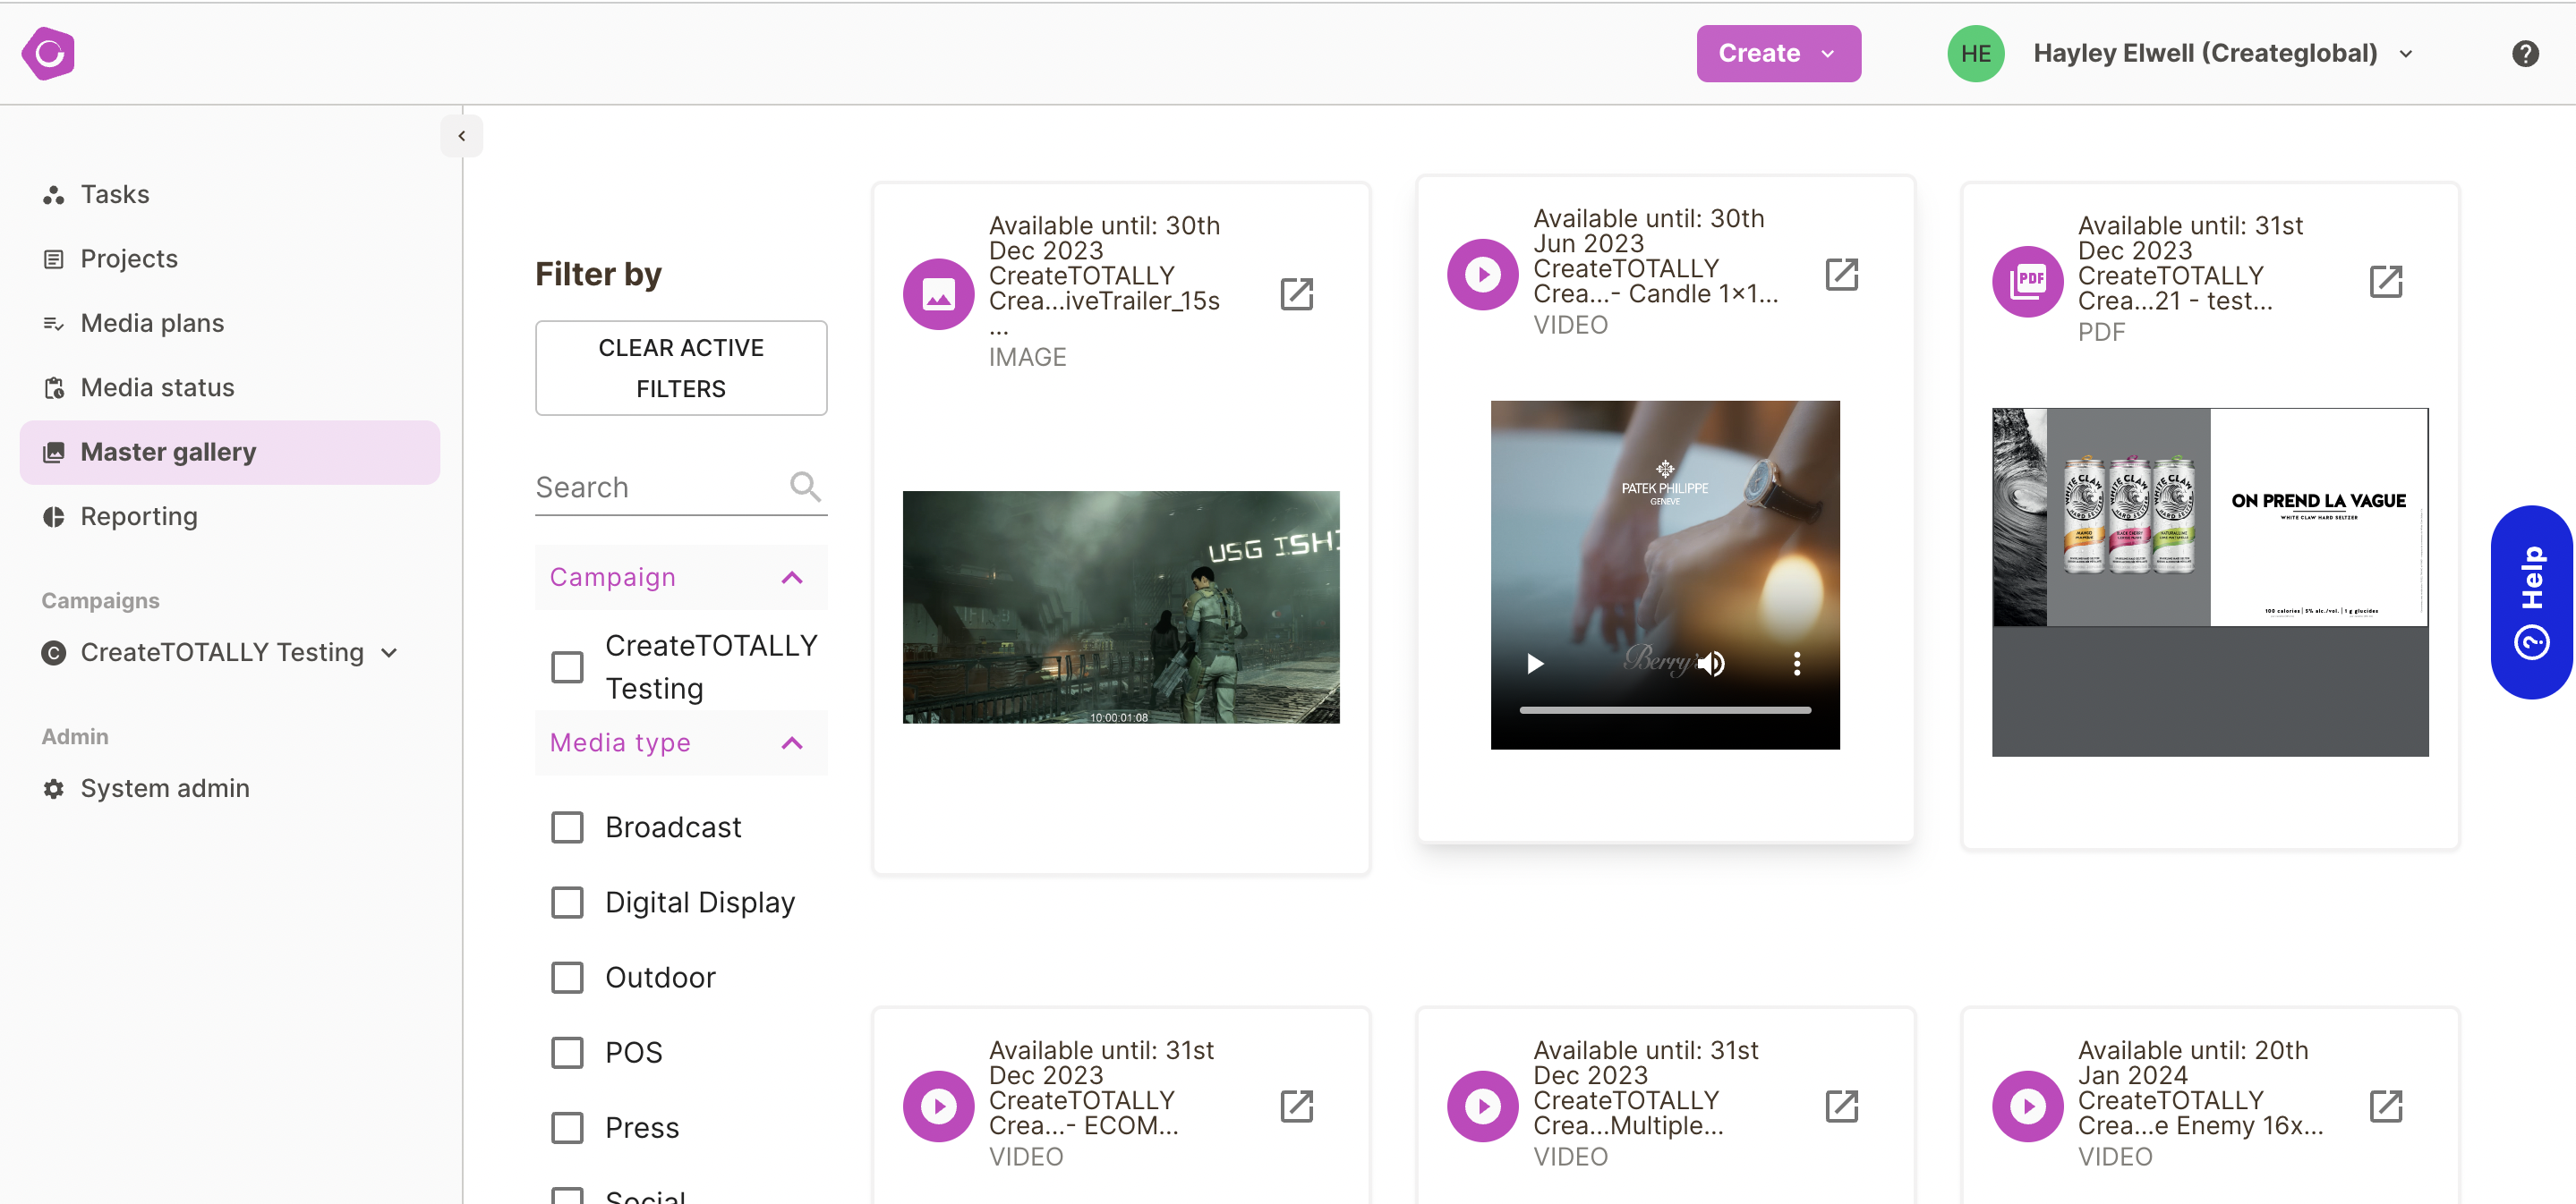2576x1204 pixels.
Task: Click the video progress bar on the Patek Philippe preview
Action: (x=1664, y=710)
